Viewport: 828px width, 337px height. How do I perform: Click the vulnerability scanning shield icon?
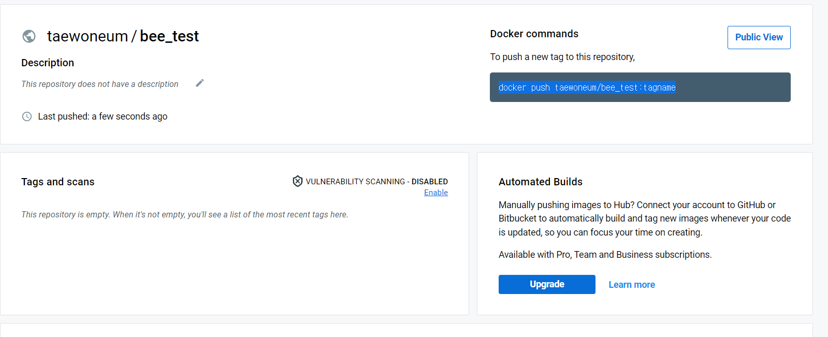click(x=298, y=181)
